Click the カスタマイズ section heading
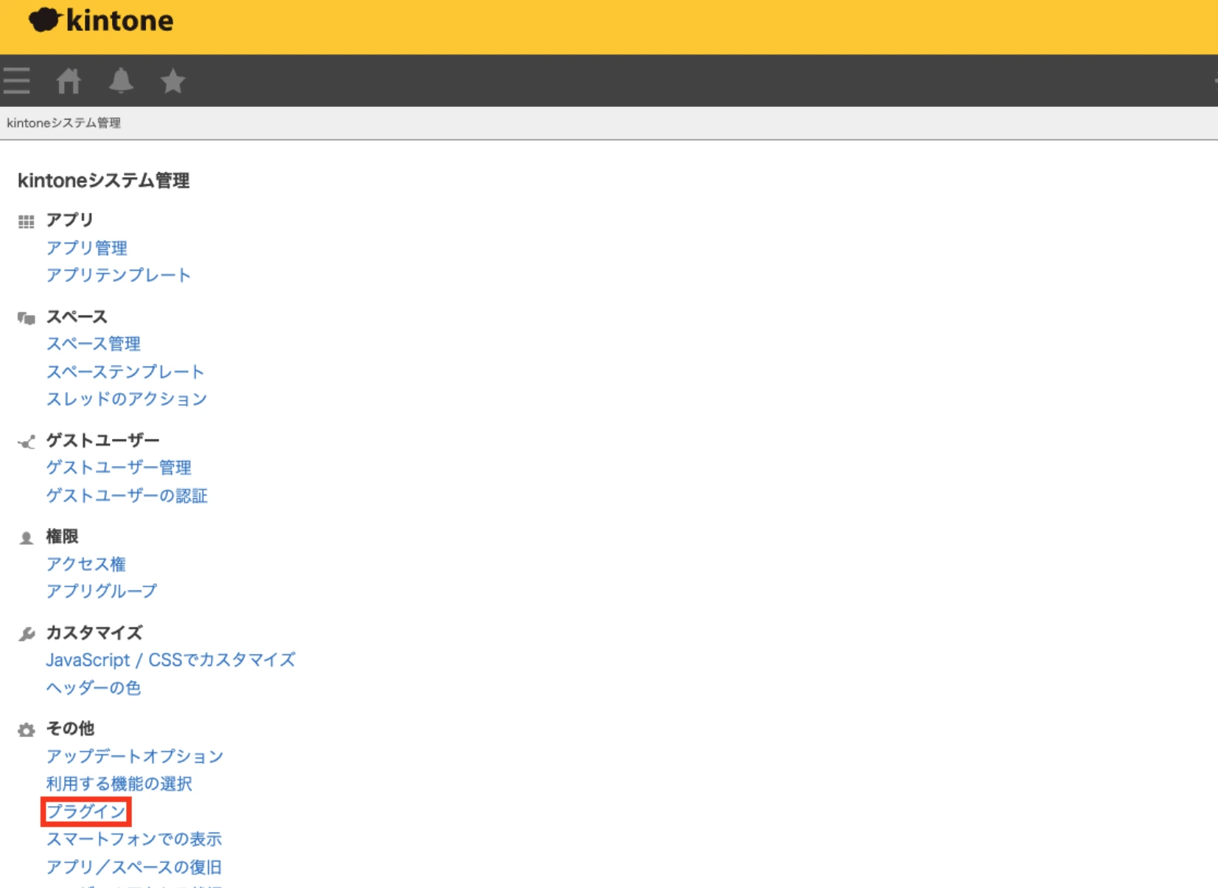The image size is (1218, 888). pyautogui.click(x=94, y=633)
